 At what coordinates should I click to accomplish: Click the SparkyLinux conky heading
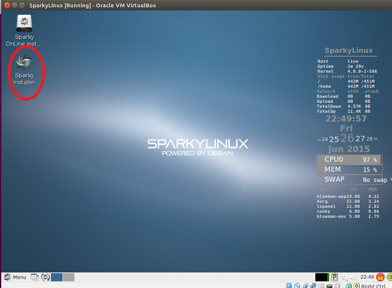(349, 50)
